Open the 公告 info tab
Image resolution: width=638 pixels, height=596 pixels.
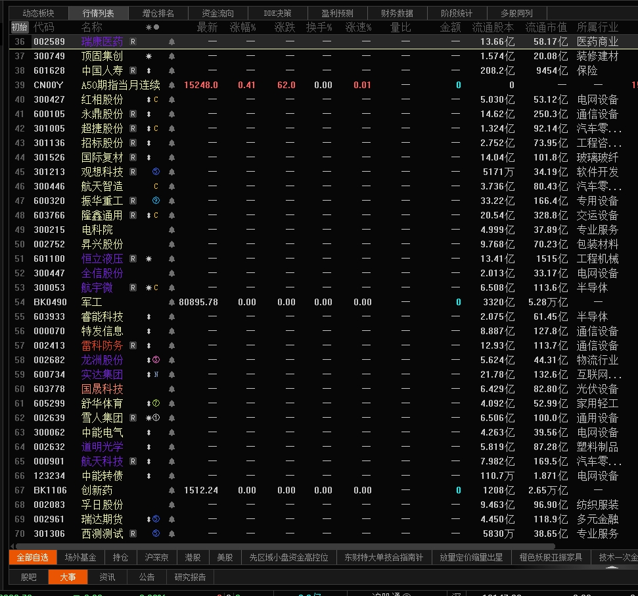tap(147, 578)
